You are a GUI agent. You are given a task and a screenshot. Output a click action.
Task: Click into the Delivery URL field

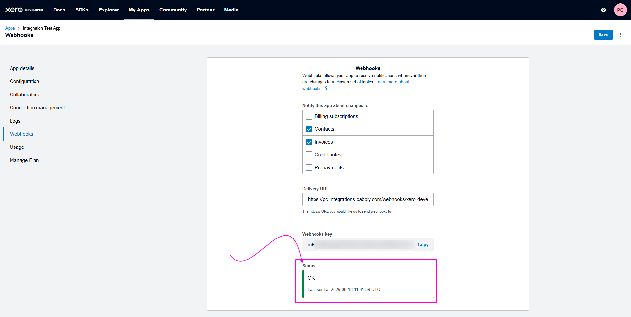pos(368,199)
